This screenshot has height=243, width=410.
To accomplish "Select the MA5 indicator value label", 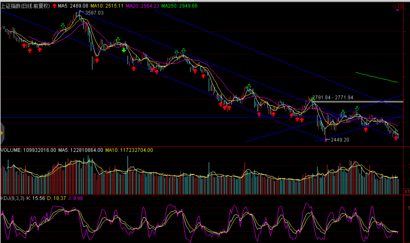I will point(73,6).
